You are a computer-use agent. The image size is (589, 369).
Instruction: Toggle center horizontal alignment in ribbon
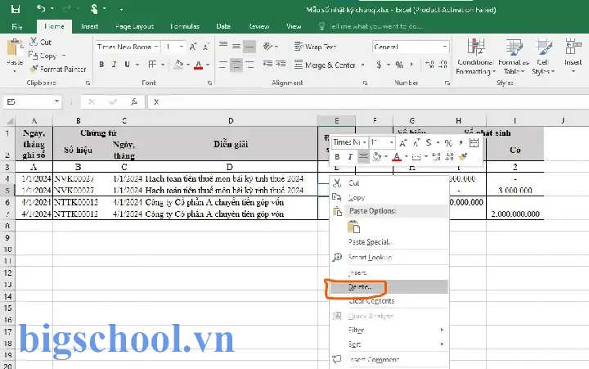[236, 65]
